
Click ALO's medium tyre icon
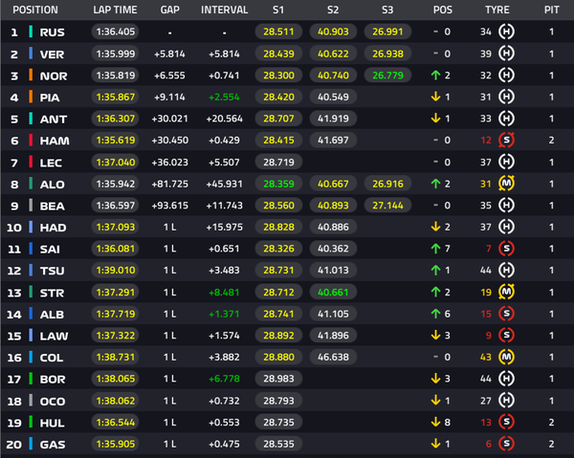pyautogui.click(x=506, y=184)
